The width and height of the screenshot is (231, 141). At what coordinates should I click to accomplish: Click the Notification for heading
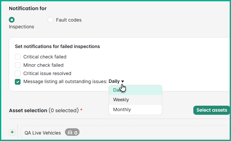coord(28,8)
